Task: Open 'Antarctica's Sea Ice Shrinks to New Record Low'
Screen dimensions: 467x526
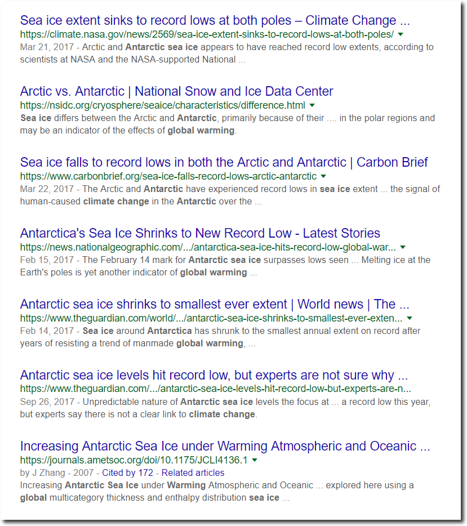Action: coord(200,233)
